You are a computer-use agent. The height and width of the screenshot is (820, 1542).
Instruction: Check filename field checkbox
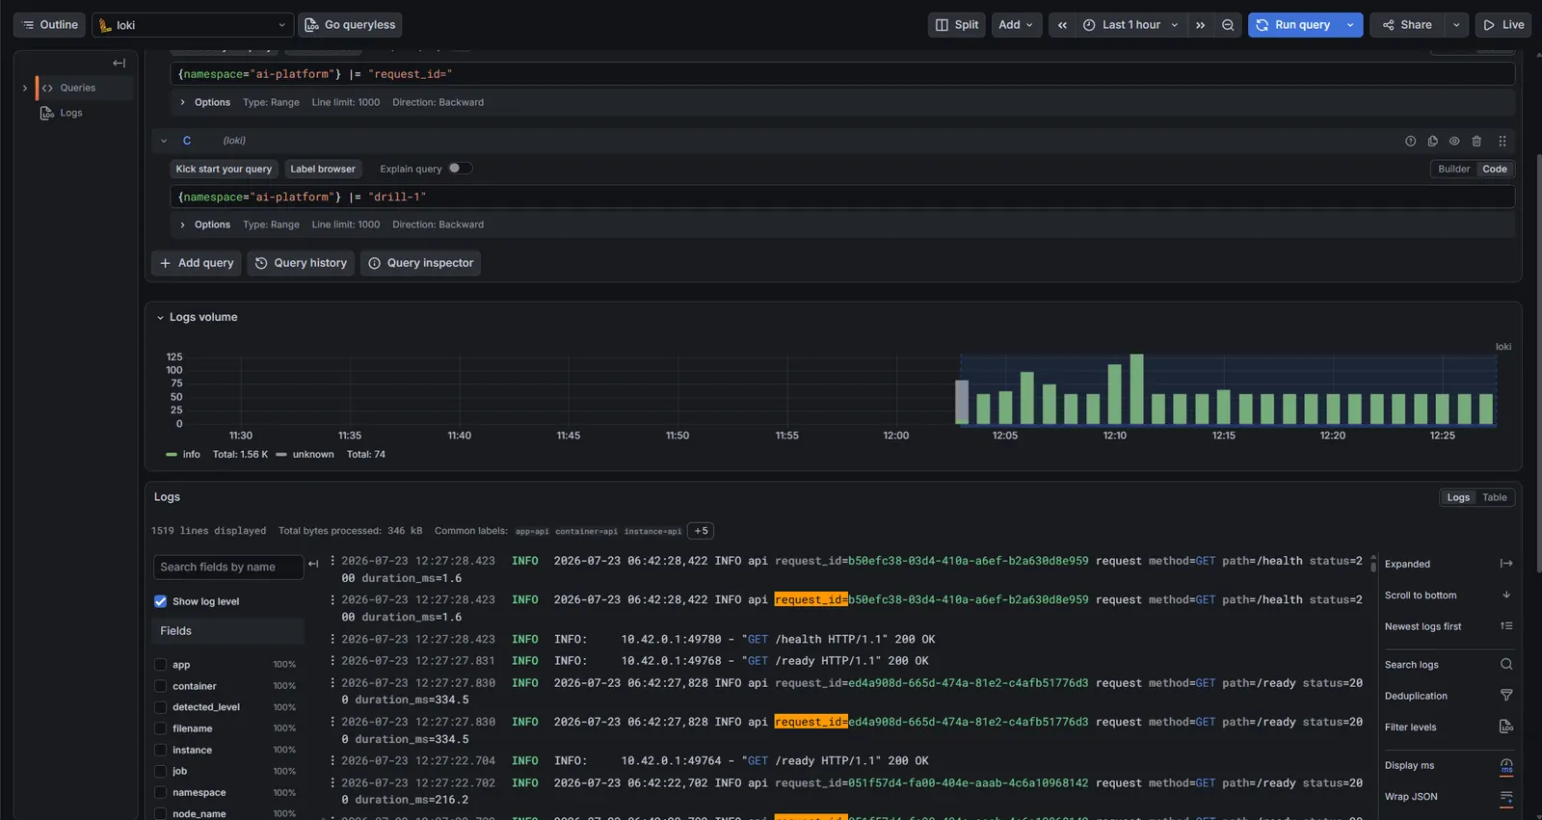tap(161, 728)
